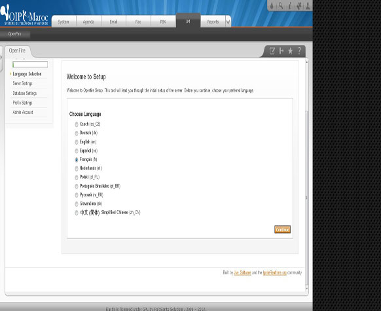381x311 pixels.
Task: Open the search magnifier icon
Action: 281,6
